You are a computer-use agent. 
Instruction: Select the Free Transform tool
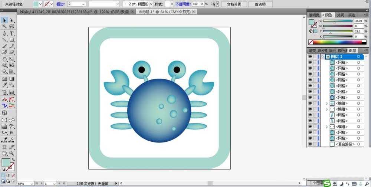point(12,65)
